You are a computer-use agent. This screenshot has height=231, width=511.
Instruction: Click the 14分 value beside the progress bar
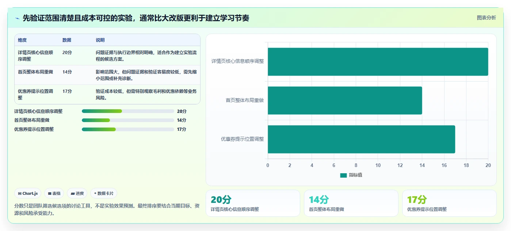click(182, 120)
